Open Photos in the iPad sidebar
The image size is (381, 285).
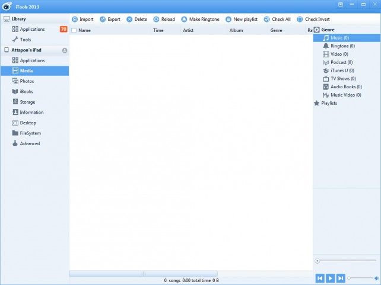(x=27, y=81)
